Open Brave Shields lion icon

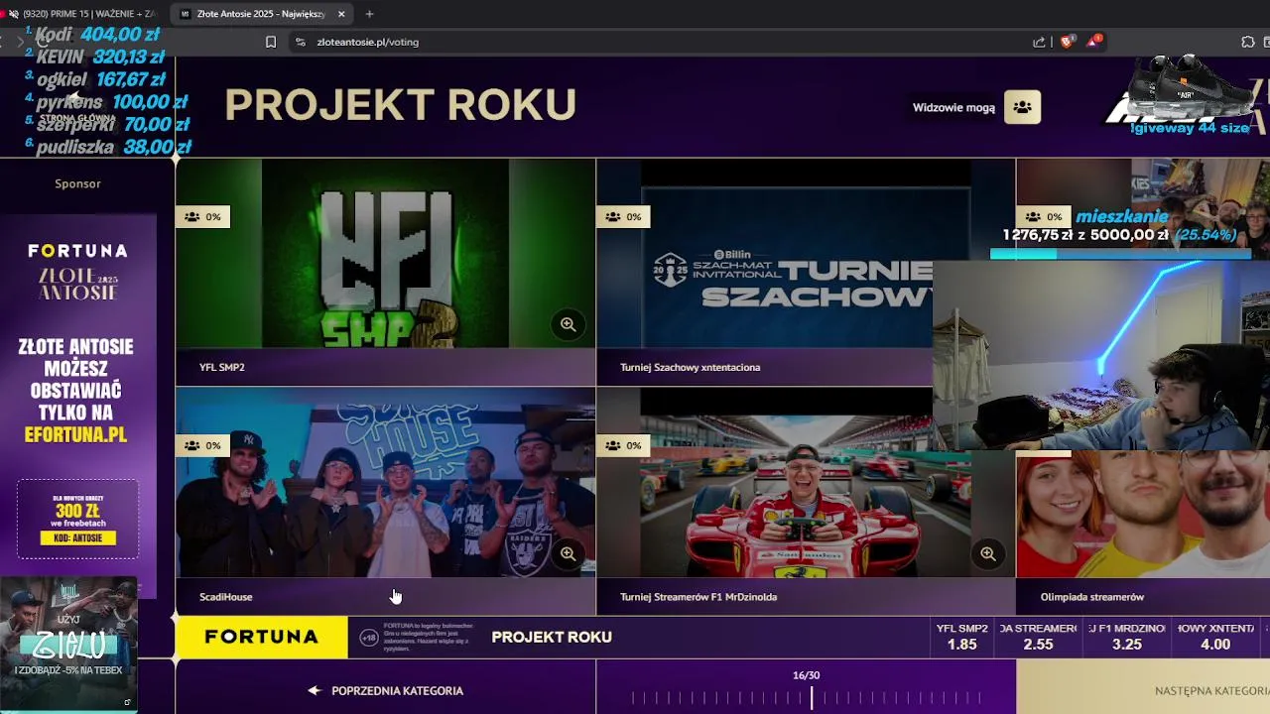click(x=1067, y=42)
